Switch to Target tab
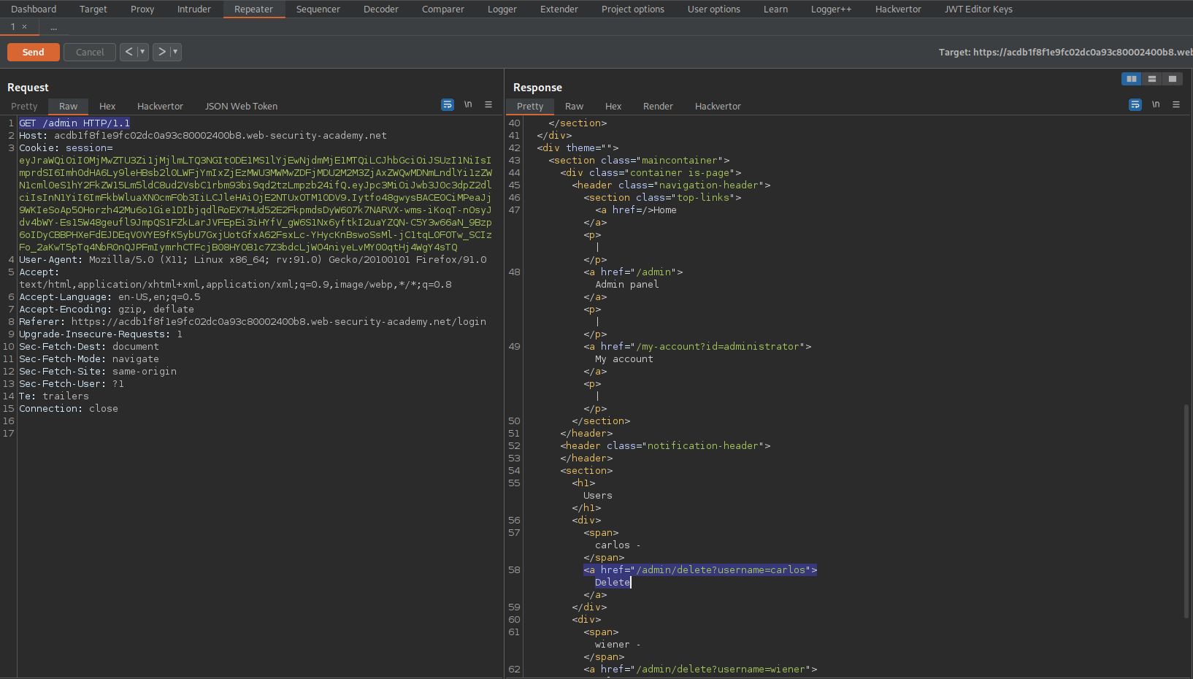Image resolution: width=1193 pixels, height=679 pixels. click(x=93, y=9)
